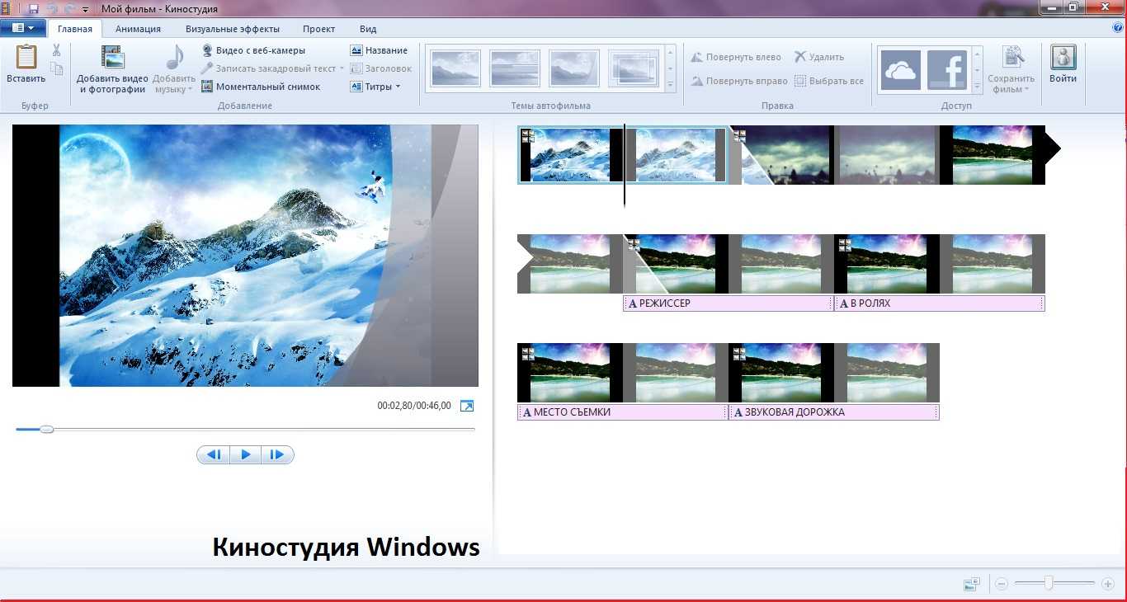Click the 00:02,80/00:46,00 time counter
The height and width of the screenshot is (602, 1127).
(414, 406)
